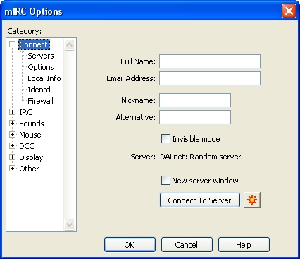This screenshot has width=300, height=259.
Task: Click the category list scroll up arrow
Action: pos(69,44)
